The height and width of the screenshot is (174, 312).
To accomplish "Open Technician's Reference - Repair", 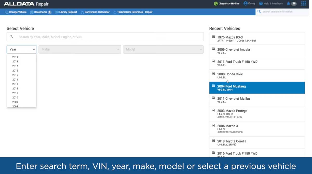I will coord(133,12).
